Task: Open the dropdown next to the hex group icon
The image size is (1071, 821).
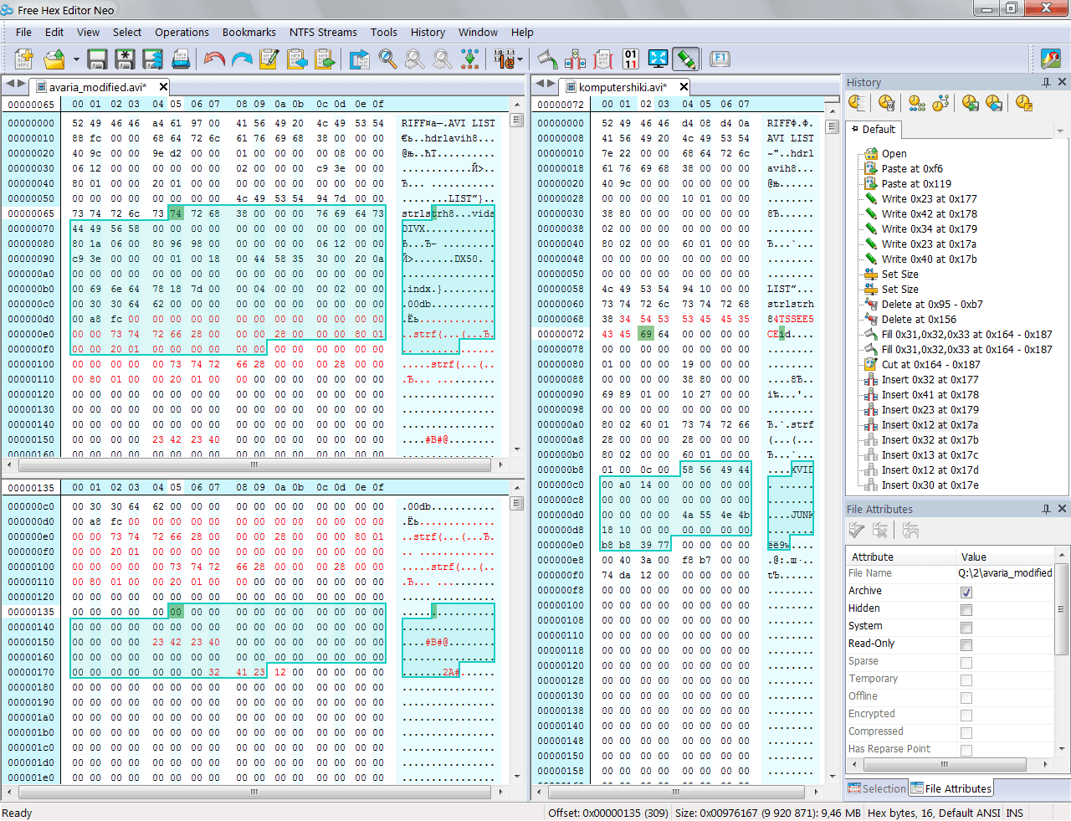Action: coord(520,59)
